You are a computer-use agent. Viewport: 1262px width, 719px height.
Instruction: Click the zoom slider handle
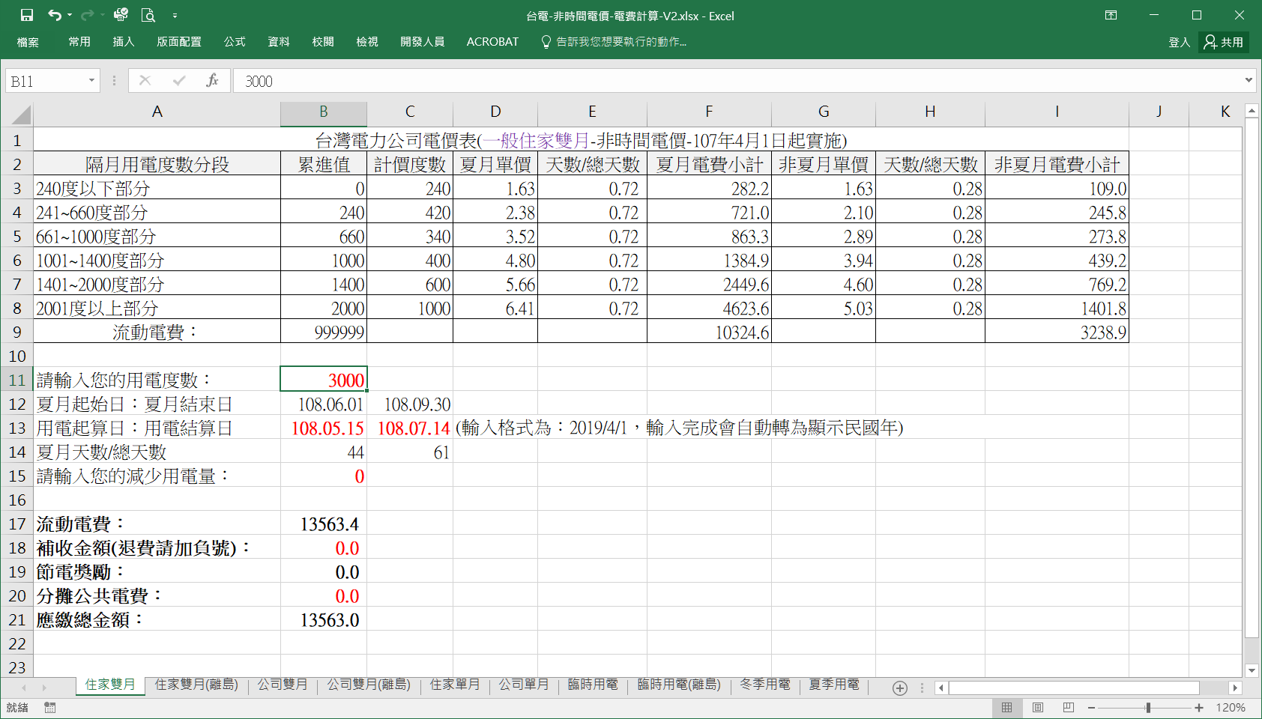coord(1148,708)
